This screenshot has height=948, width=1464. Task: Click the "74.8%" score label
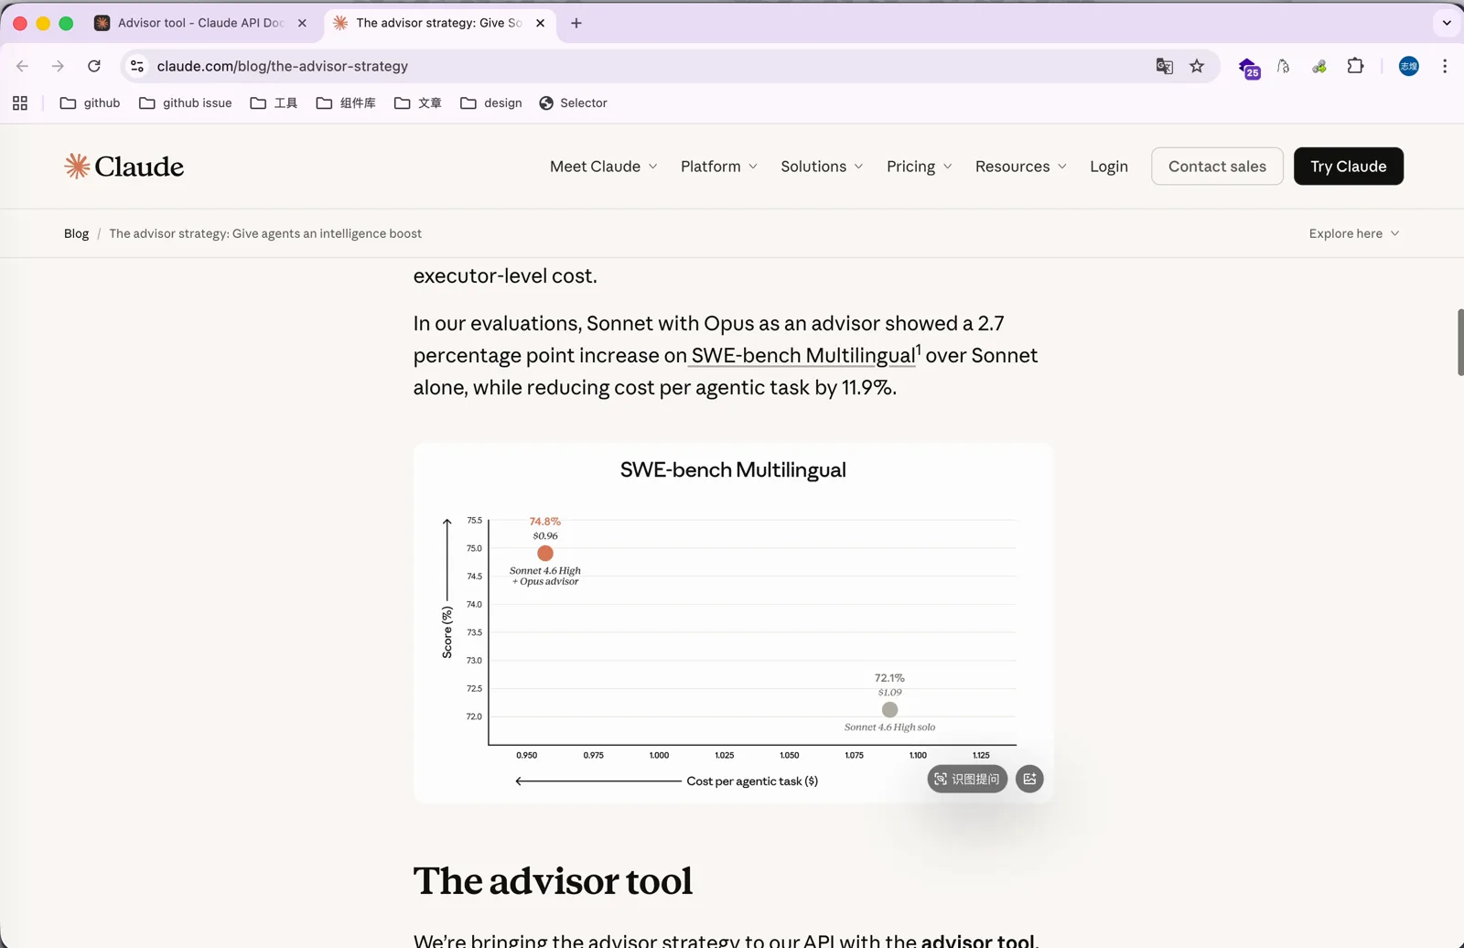click(x=545, y=522)
